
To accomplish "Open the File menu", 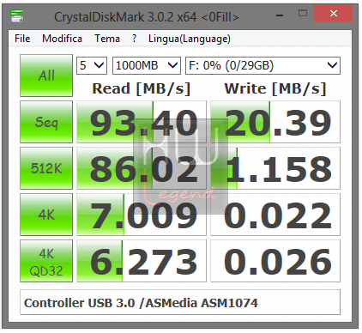I will coord(22,39).
